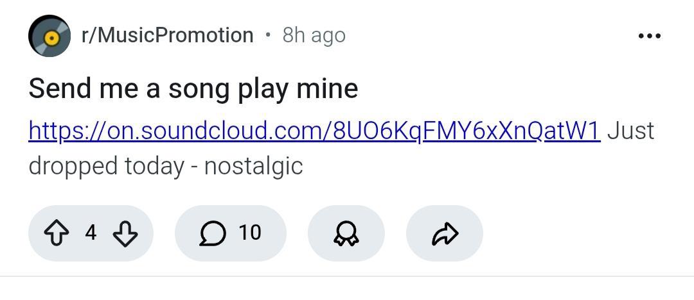Click the word "mine" in the post title

[x=326, y=88]
